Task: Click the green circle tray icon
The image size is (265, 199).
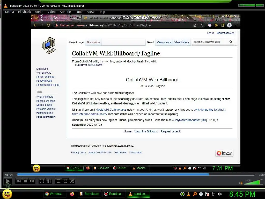Action: click(182, 194)
